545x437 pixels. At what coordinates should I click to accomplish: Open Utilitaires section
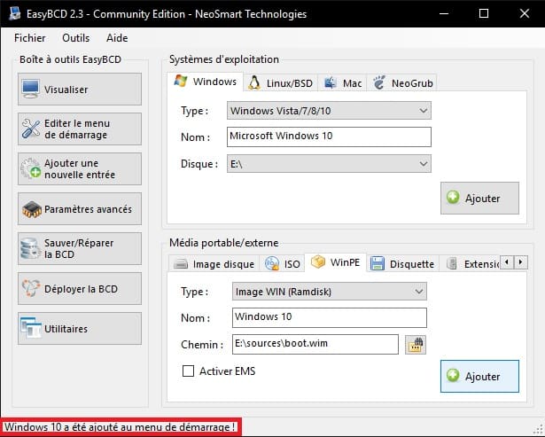(x=80, y=329)
